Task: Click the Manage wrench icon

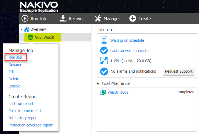Action: pyautogui.click(x=98, y=19)
